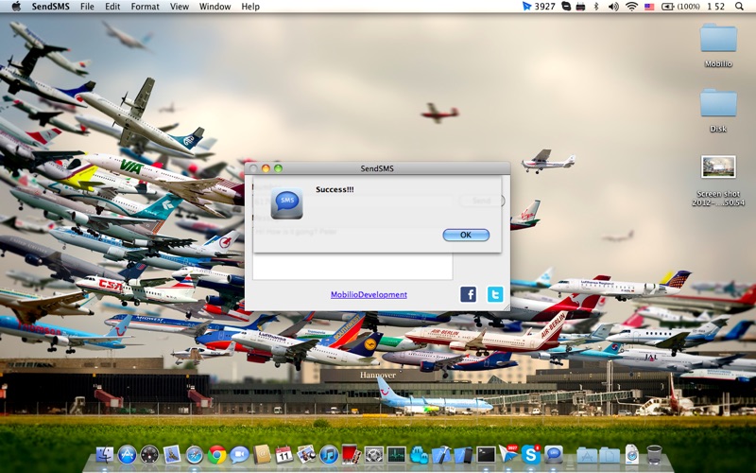This screenshot has width=756, height=473.
Task: Open the File menu
Action: pos(87,7)
